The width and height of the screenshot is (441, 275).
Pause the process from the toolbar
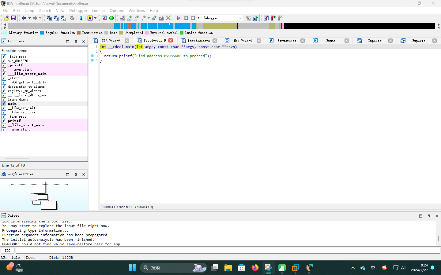tap(186, 18)
